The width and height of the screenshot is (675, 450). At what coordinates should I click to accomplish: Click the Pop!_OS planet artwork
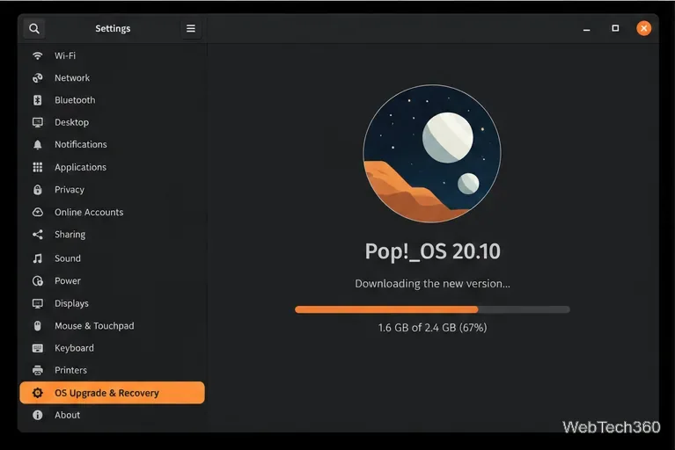(432, 154)
